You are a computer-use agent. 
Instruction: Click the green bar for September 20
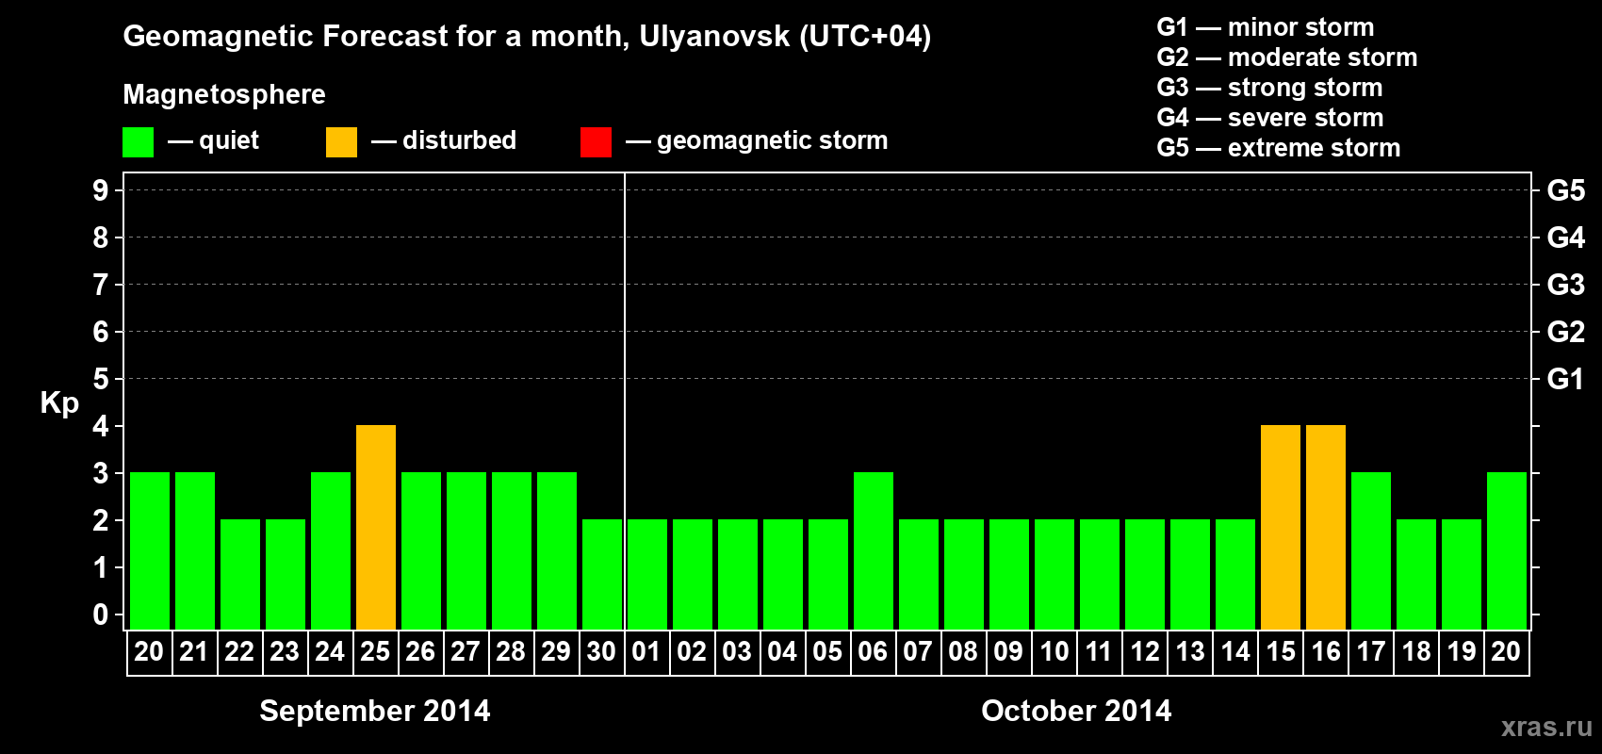(x=150, y=550)
